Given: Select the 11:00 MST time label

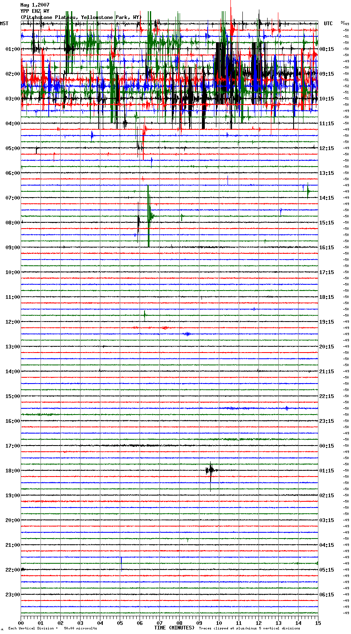Looking at the screenshot, I should tap(13, 297).
